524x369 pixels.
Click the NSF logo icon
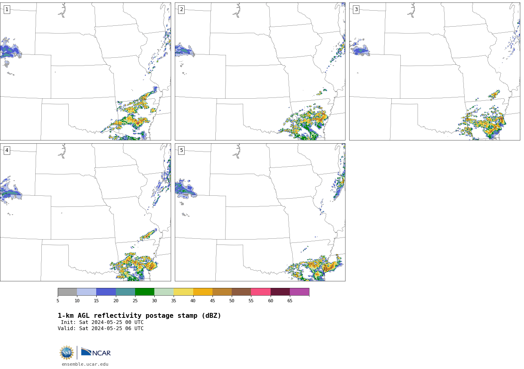(67, 353)
